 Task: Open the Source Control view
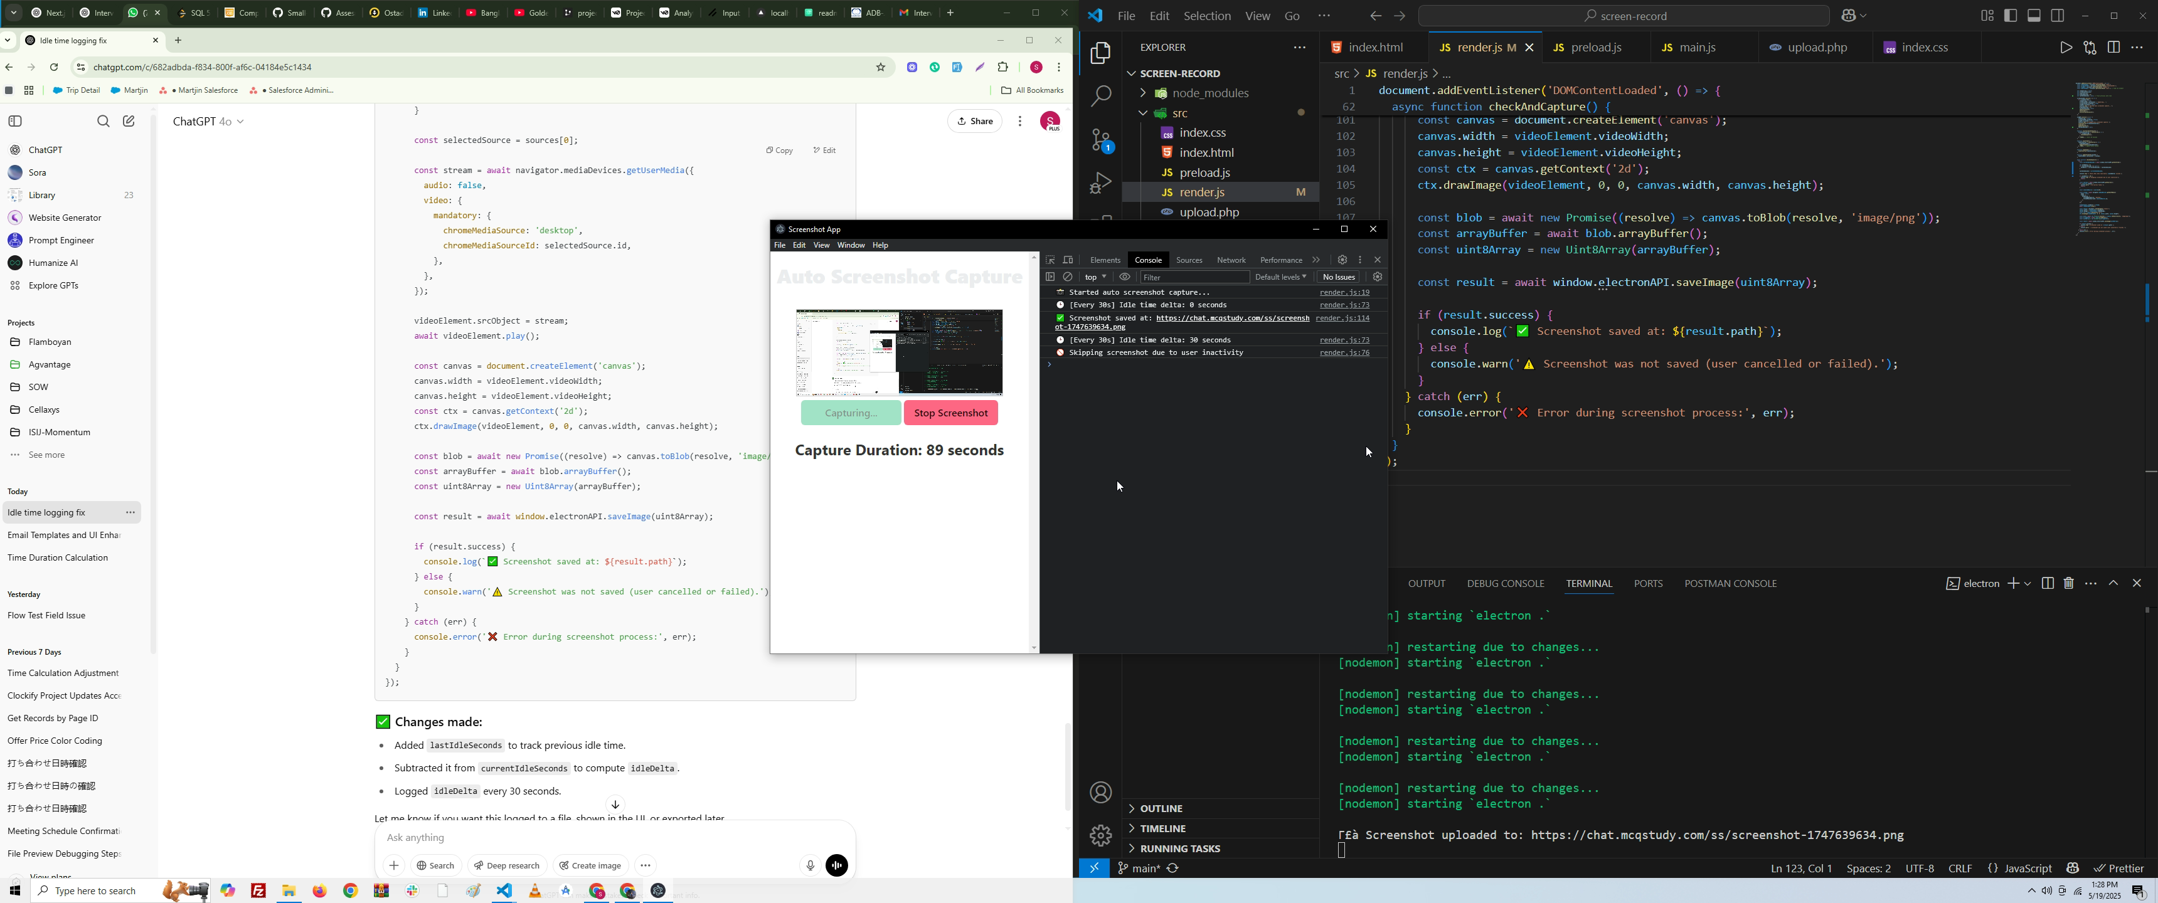point(1100,140)
